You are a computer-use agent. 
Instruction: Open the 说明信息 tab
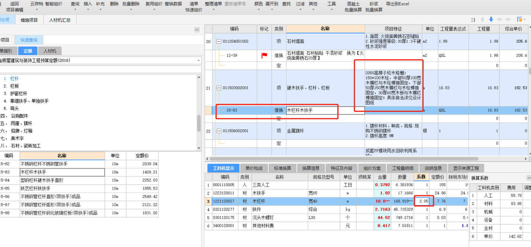[x=433, y=168]
